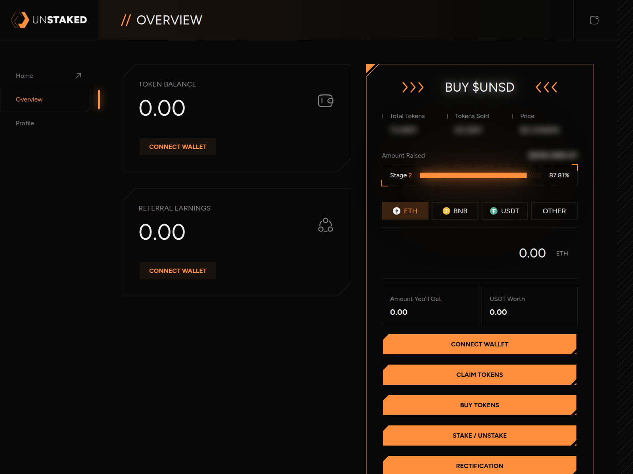This screenshot has height=474, width=633.
Task: Click the 87.81% progress value
Action: click(x=559, y=175)
